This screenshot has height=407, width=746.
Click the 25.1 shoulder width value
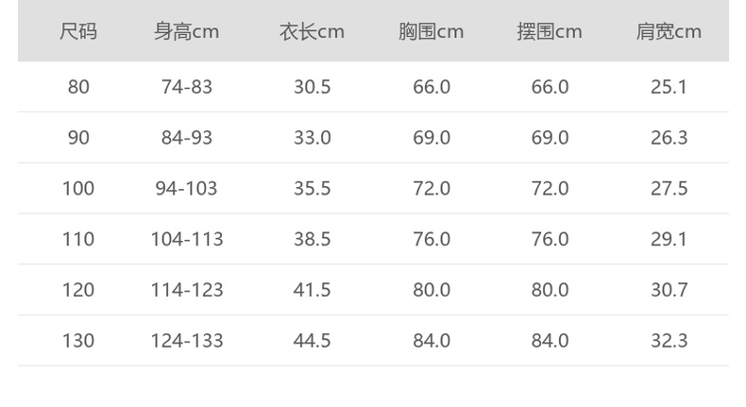(x=669, y=87)
